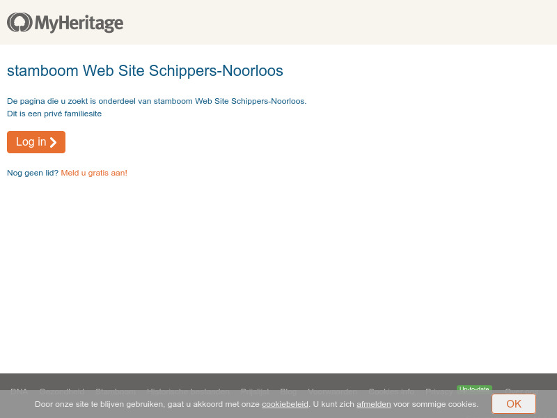Image resolution: width=557 pixels, height=418 pixels.
Task: Click the afmelden link in the cookie banner
Action: 373,404
